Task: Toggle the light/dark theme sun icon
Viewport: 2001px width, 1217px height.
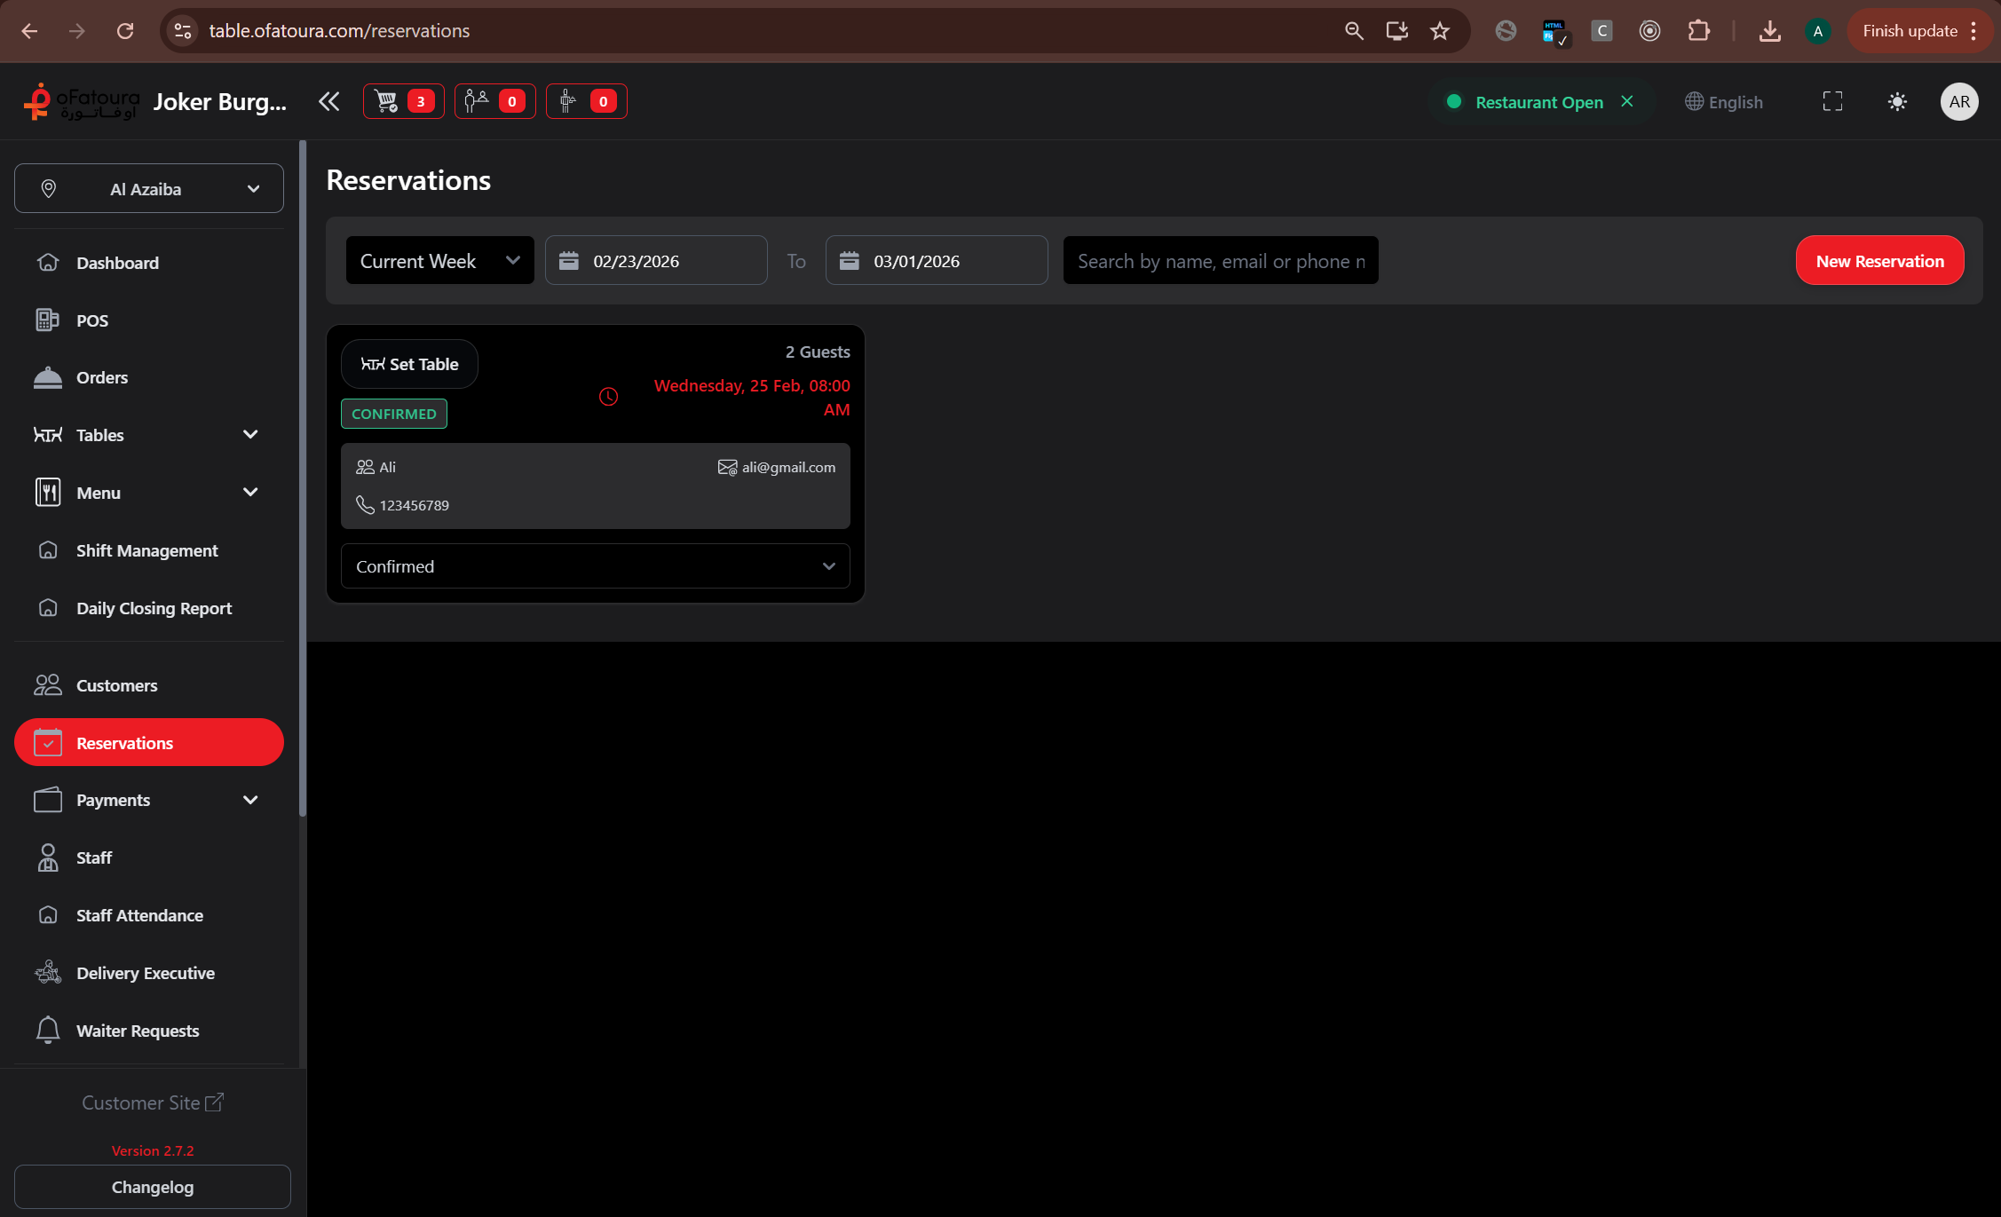Action: point(1897,101)
